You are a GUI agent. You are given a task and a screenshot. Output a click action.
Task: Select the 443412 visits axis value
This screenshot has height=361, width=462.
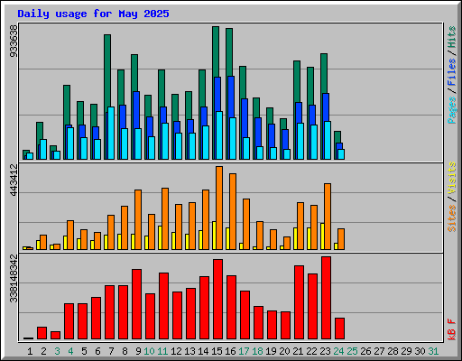click(x=14, y=180)
